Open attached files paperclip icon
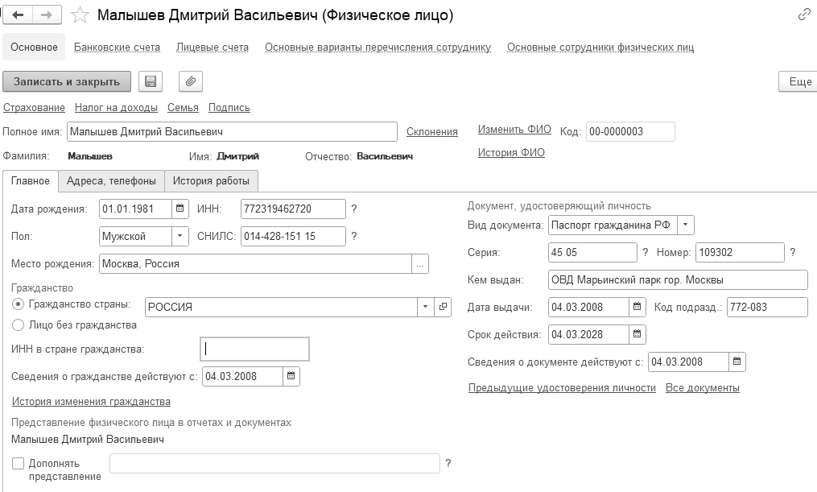817x492 pixels. click(x=191, y=81)
